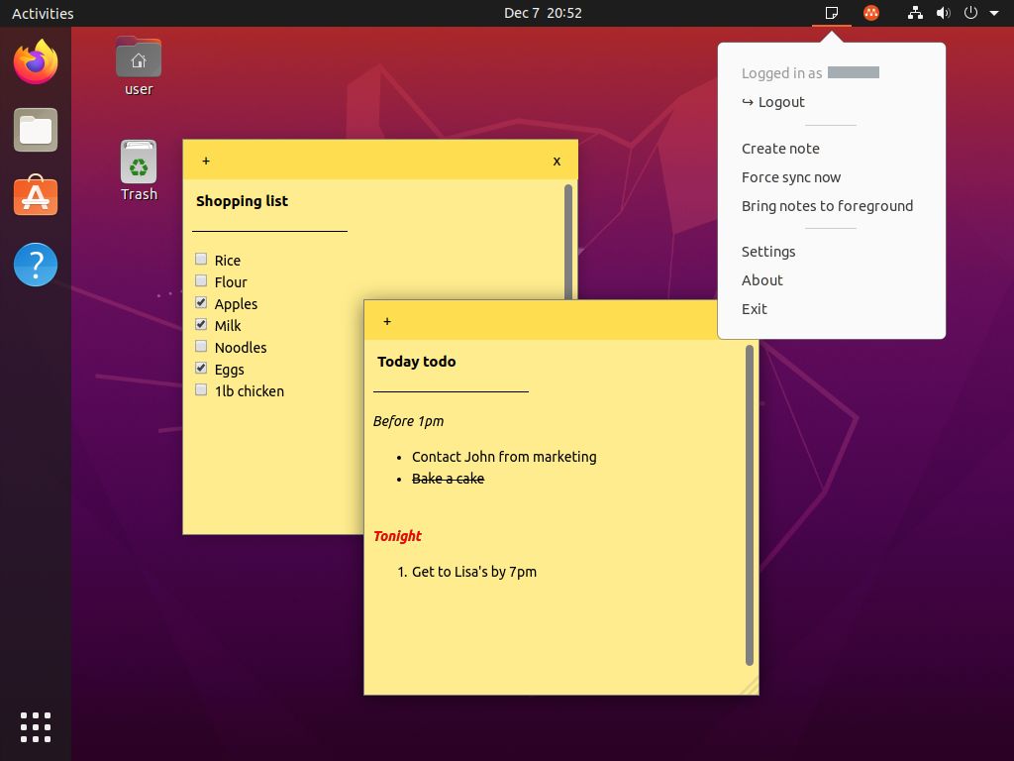
Task: Click the volume icon in the top bar
Action: tap(941, 13)
